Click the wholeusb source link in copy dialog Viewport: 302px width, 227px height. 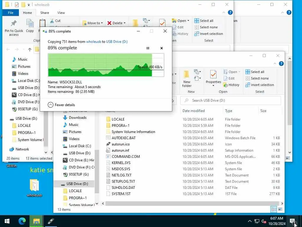(93, 41)
